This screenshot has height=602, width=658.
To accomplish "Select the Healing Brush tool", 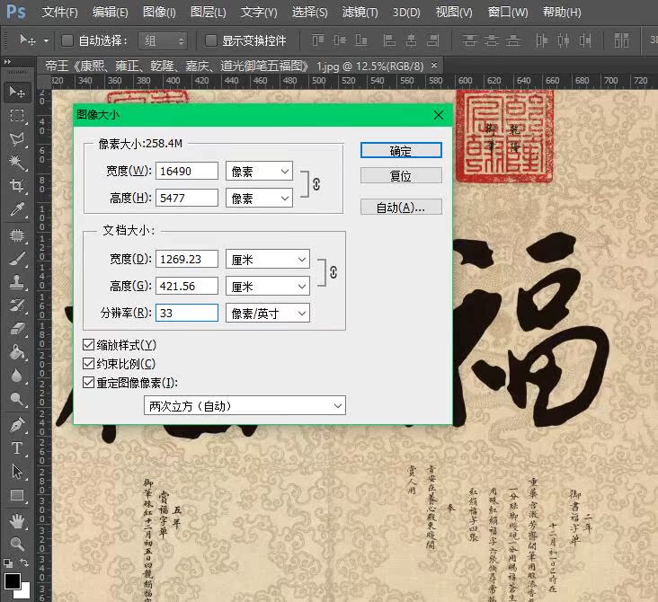I will pyautogui.click(x=17, y=235).
